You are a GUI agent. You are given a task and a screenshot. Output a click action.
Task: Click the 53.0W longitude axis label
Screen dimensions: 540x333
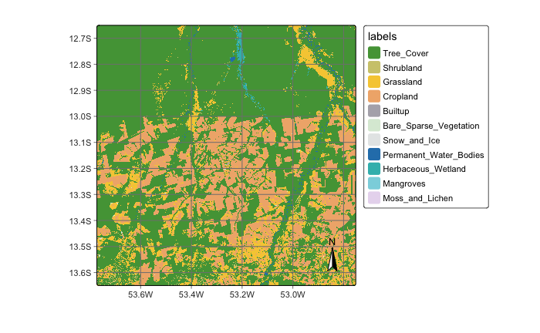tap(293, 294)
